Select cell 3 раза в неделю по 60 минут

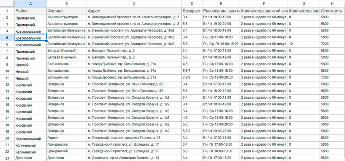click(264, 44)
